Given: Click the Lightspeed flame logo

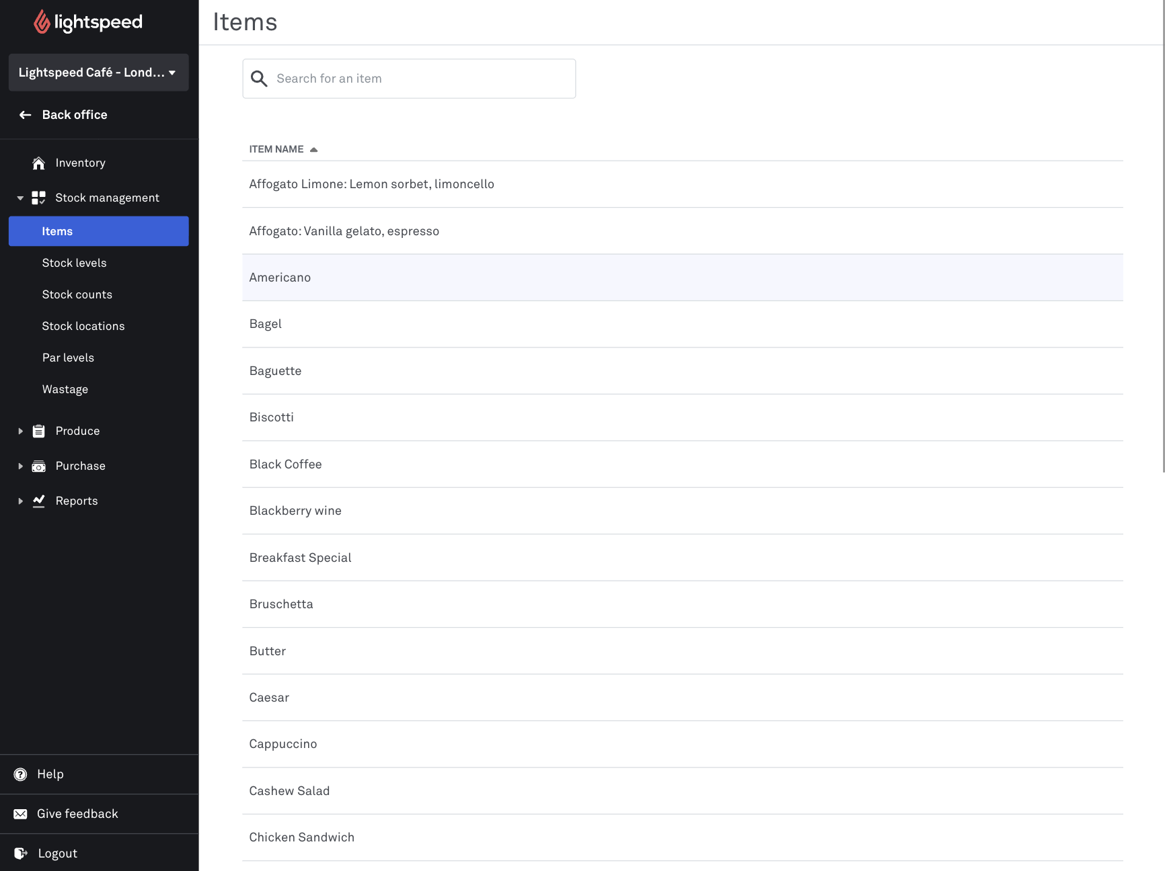Looking at the screenshot, I should 42,22.
